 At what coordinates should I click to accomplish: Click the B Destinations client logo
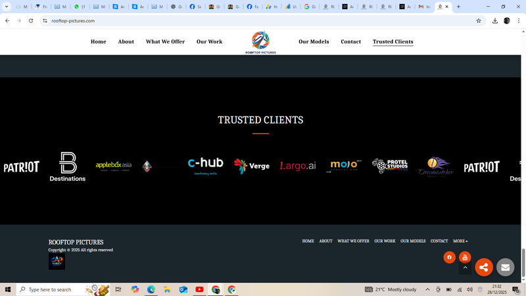68,166
